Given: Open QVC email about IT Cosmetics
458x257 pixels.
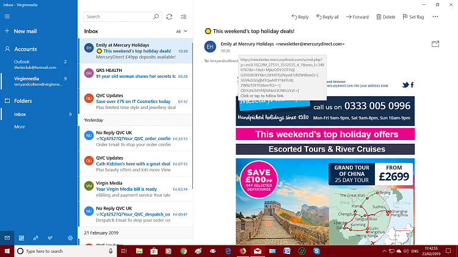Looking at the screenshot, I should (x=136, y=102).
